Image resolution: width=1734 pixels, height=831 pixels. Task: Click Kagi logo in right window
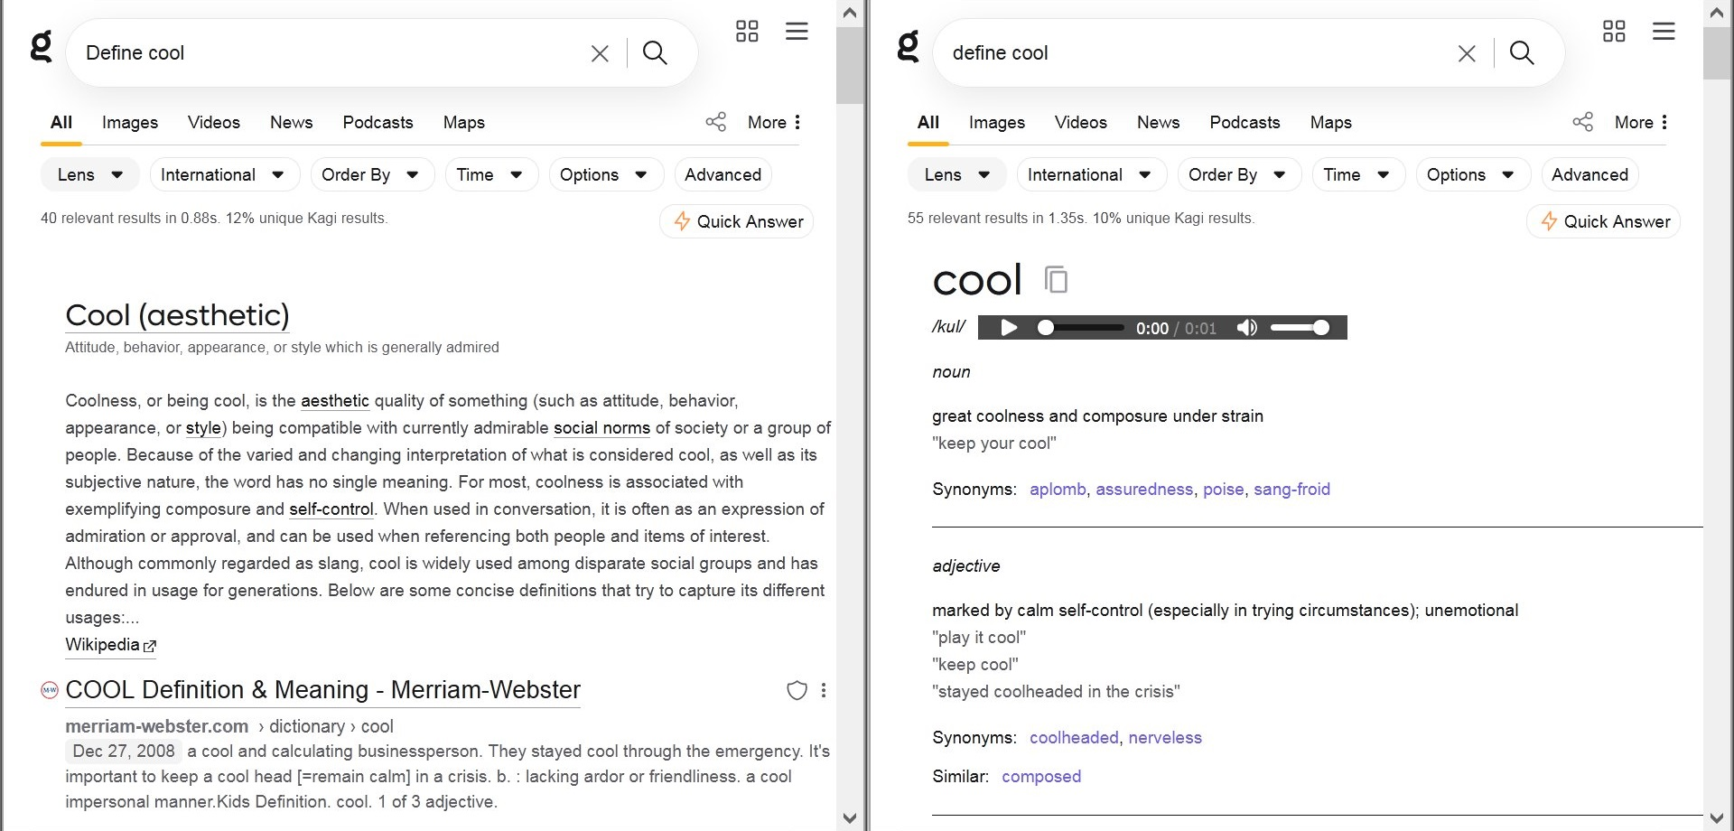pos(909,46)
